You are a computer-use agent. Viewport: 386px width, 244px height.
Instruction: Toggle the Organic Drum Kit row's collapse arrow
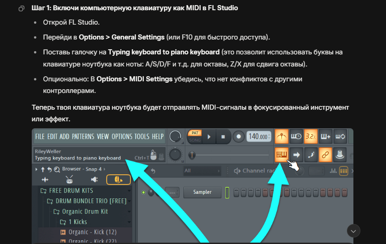tap(129, 211)
